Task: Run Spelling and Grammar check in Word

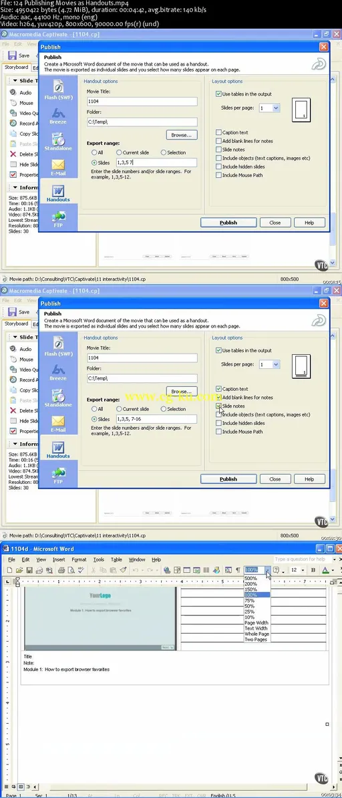Action: click(81, 570)
